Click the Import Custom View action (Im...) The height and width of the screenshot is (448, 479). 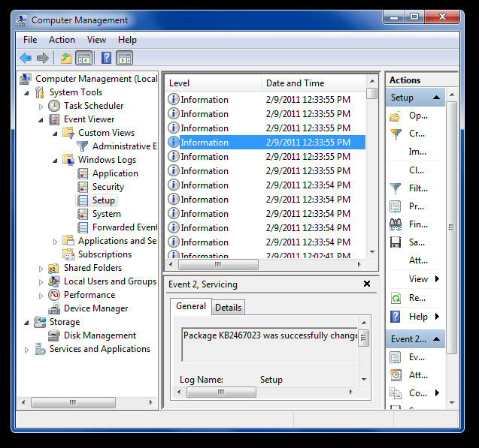[417, 152]
